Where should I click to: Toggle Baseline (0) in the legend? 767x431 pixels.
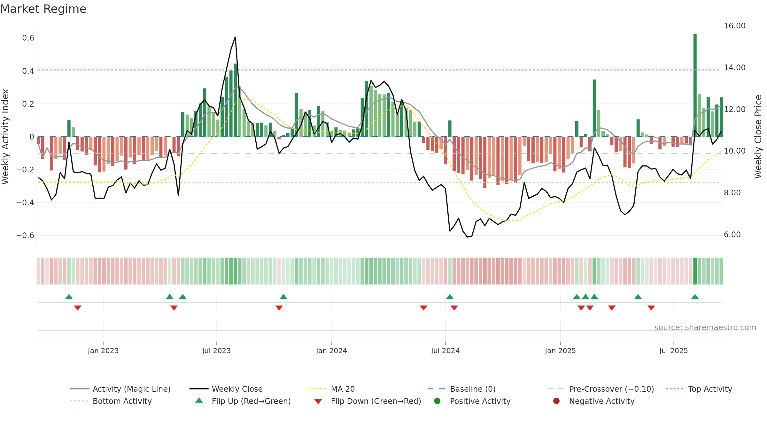(x=461, y=389)
